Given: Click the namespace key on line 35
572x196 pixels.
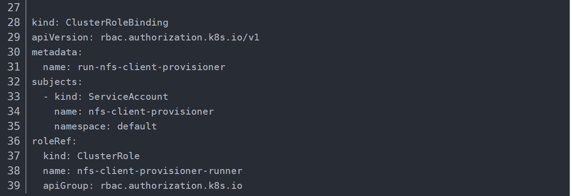Looking at the screenshot, I should [80, 126].
